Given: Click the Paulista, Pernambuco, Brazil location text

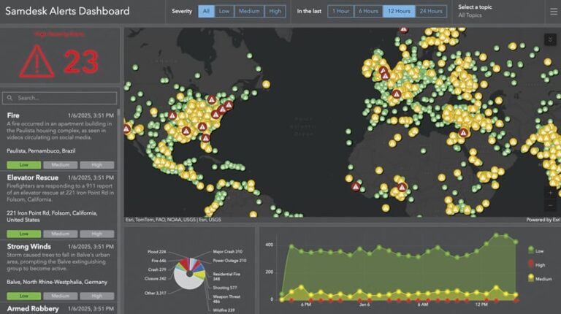Looking at the screenshot, I should click(41, 151).
